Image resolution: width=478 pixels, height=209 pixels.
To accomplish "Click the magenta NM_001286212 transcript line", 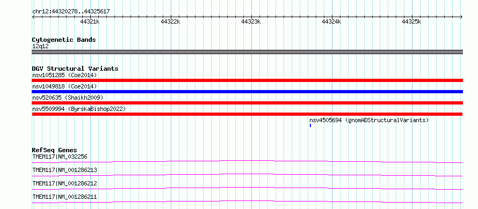I will [x=247, y=188].
